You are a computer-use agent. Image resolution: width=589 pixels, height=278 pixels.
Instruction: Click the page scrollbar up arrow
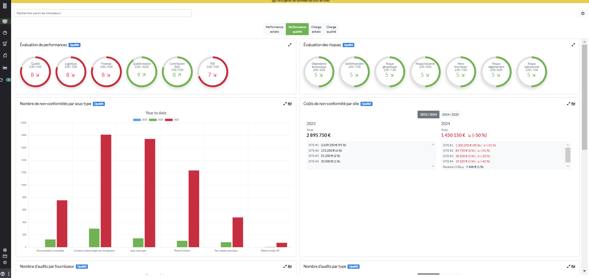click(584, 42)
